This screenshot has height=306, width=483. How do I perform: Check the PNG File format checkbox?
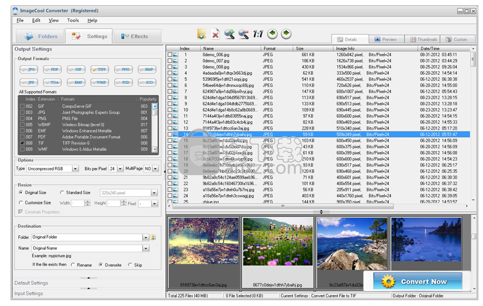click(x=22, y=119)
